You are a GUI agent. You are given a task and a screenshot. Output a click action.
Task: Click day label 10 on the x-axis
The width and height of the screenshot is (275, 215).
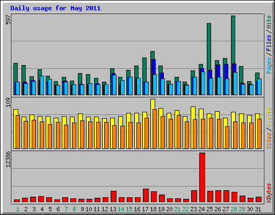pyautogui.click(x=89, y=209)
